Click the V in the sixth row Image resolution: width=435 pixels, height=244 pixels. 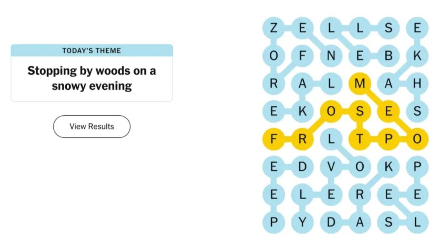pos(331,166)
